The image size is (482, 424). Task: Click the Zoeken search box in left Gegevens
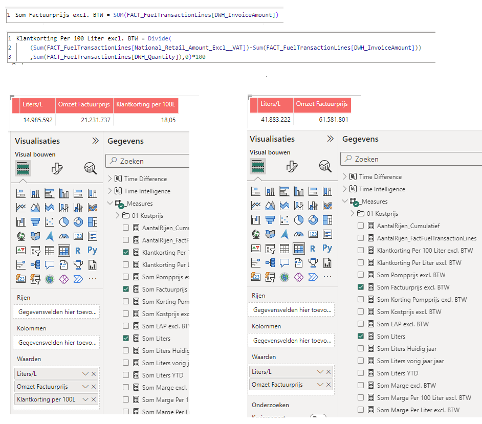pos(147,161)
